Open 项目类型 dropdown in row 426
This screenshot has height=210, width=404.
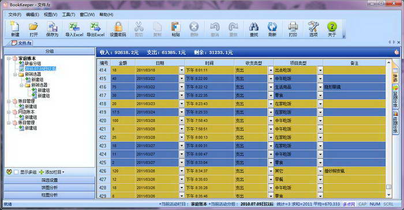click(x=320, y=171)
